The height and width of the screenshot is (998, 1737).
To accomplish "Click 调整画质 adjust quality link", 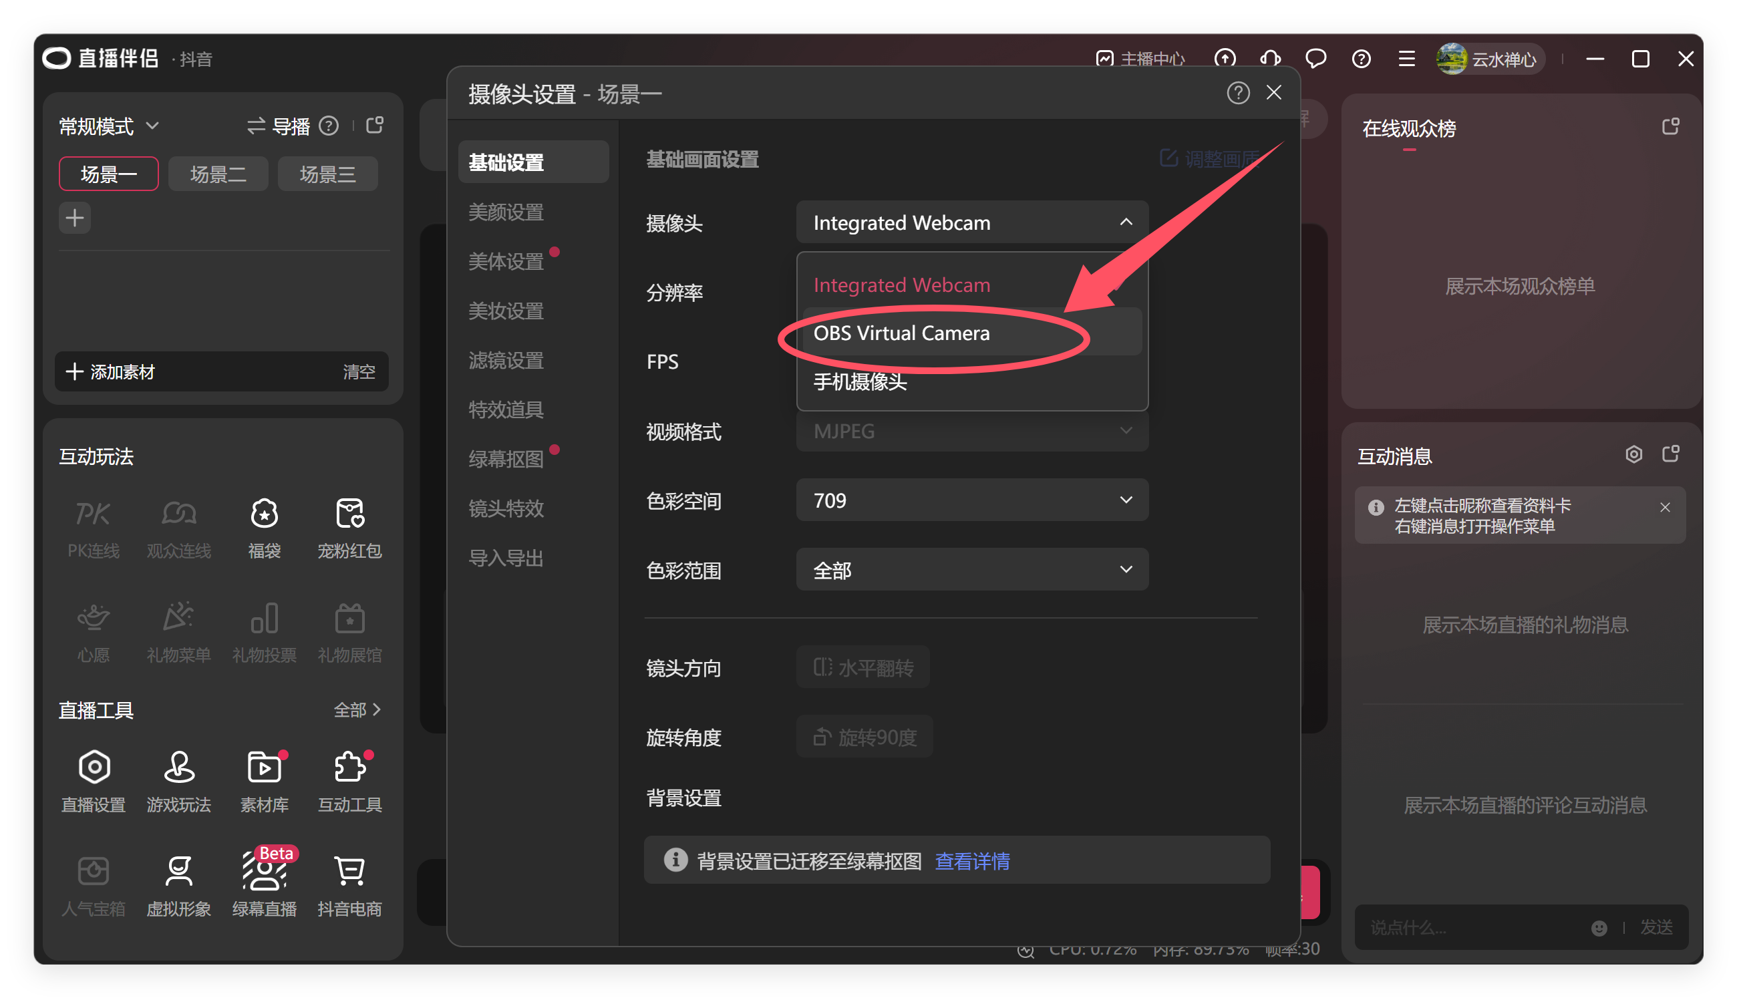I will pos(1211,159).
